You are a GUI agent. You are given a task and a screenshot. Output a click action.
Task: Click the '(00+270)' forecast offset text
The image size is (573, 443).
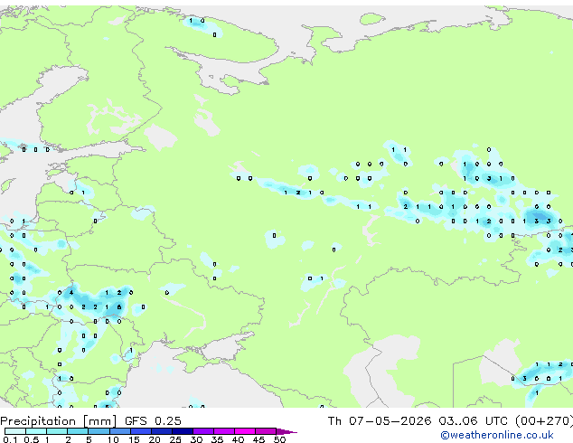(x=544, y=421)
